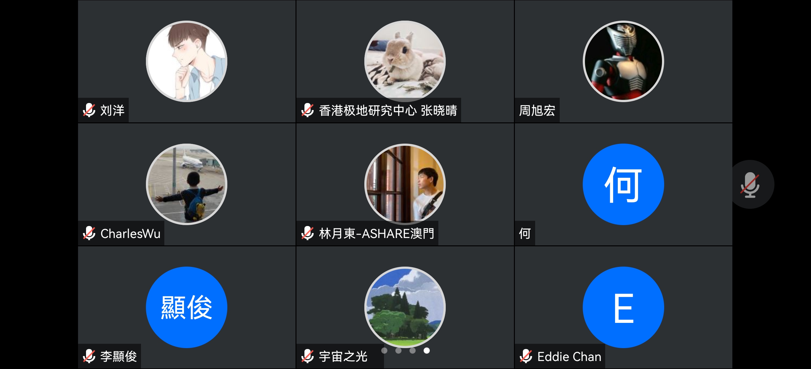This screenshot has height=369, width=811.
Task: Click muted mic icon beside CharlesWu
Action: [89, 233]
